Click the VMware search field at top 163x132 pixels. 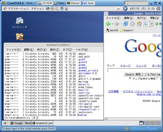pyautogui.click(x=136, y=3)
